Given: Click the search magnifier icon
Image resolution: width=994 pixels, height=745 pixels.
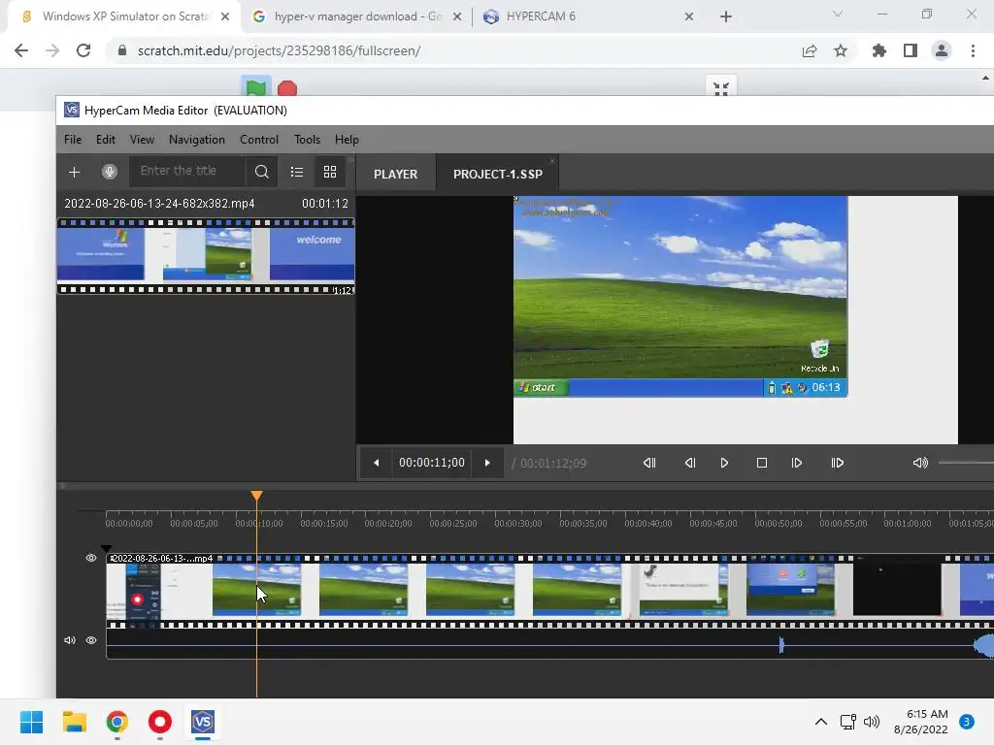Looking at the screenshot, I should pos(262,172).
